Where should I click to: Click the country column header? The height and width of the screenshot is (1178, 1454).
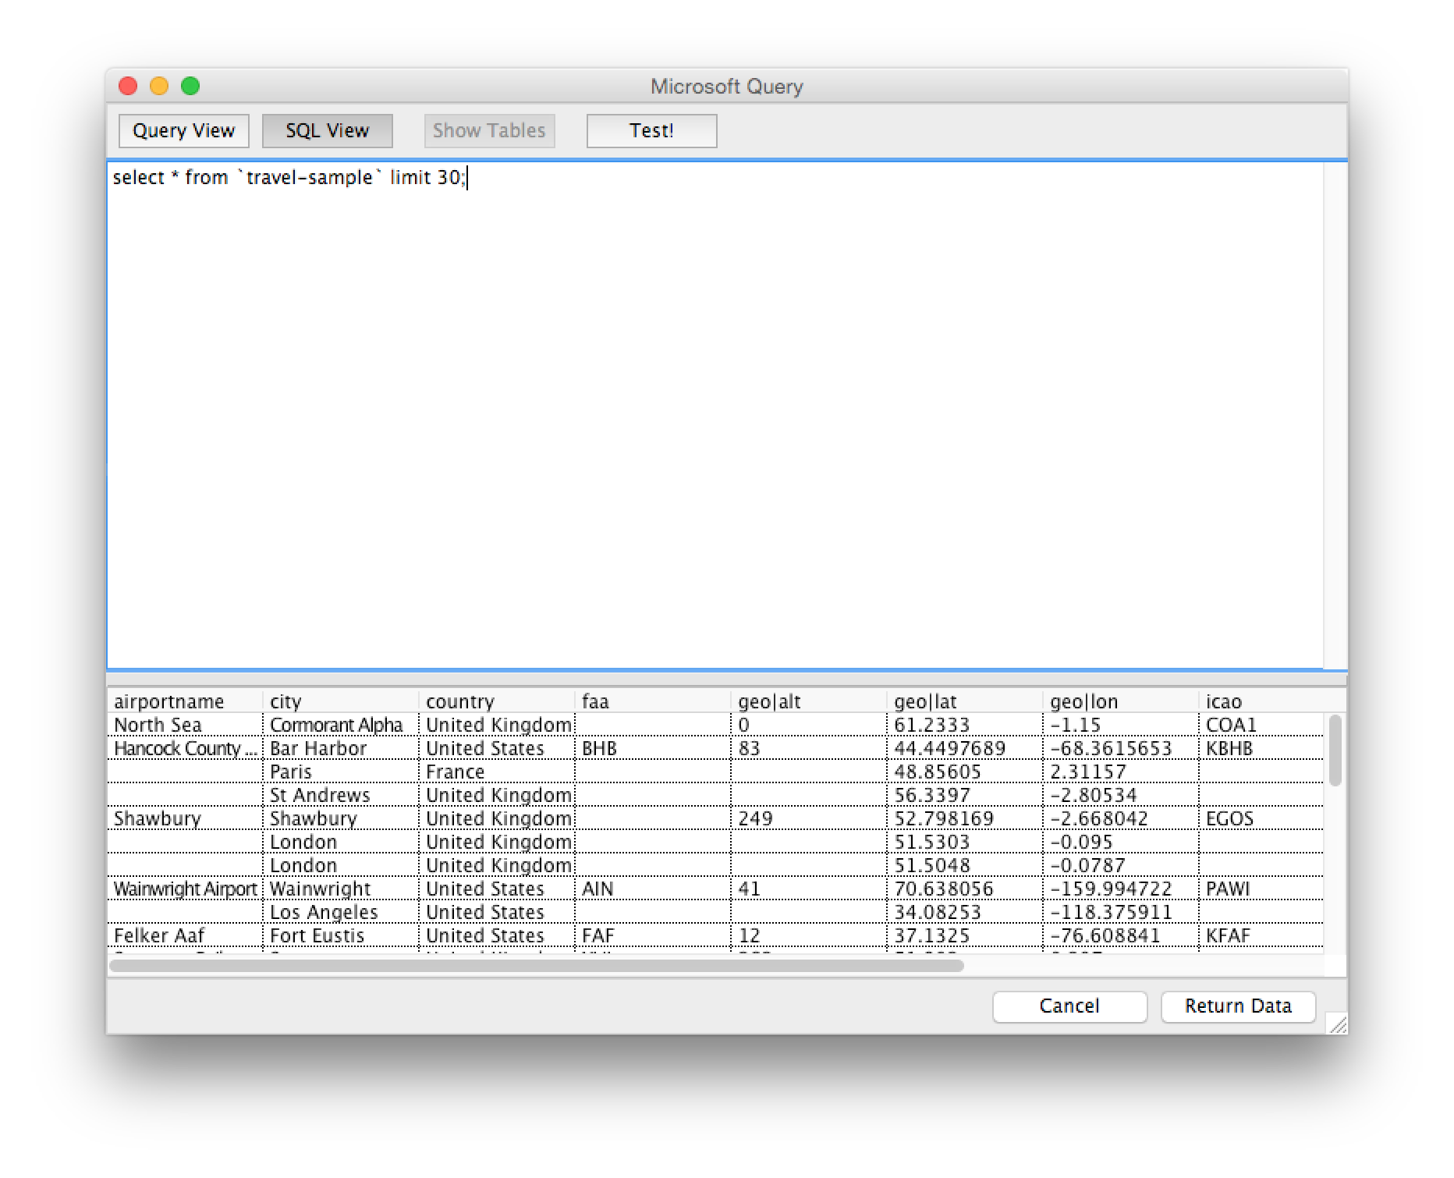497,701
